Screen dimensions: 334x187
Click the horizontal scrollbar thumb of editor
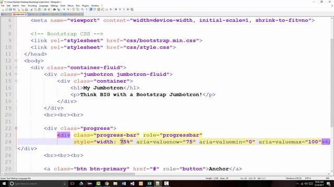pyautogui.click(x=69, y=174)
